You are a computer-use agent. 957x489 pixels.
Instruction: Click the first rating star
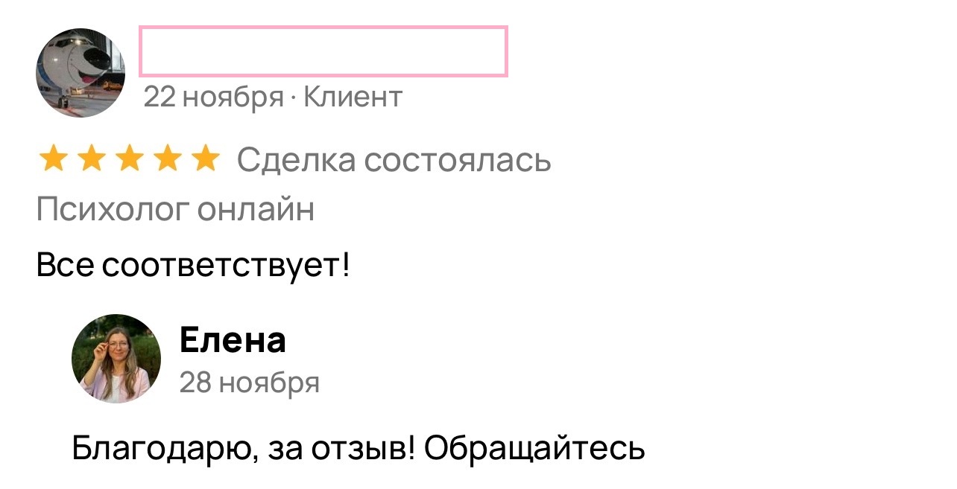pyautogui.click(x=52, y=159)
